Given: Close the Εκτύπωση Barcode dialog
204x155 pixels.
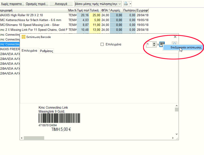Looking at the screenshot, I should pyautogui.click(x=175, y=37).
